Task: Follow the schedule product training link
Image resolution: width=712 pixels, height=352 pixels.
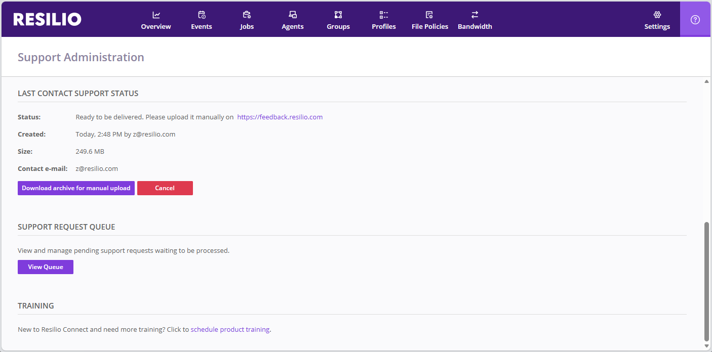Action: click(230, 329)
